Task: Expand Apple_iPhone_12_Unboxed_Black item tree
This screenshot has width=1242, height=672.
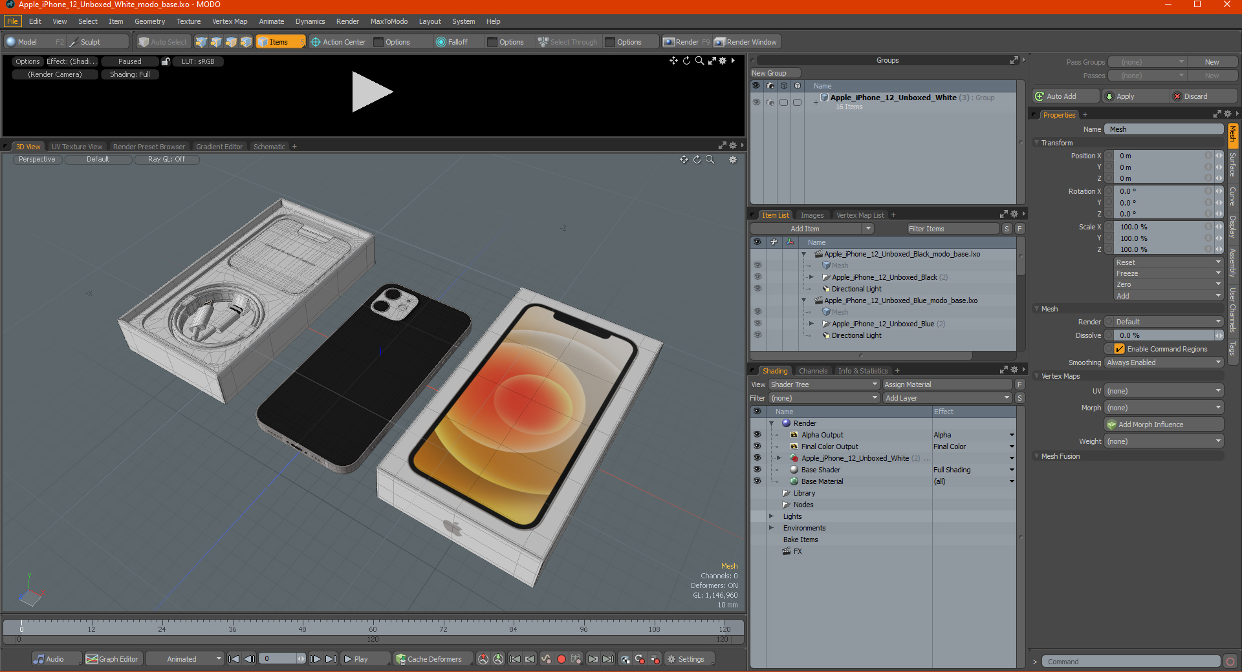Action: click(x=811, y=277)
